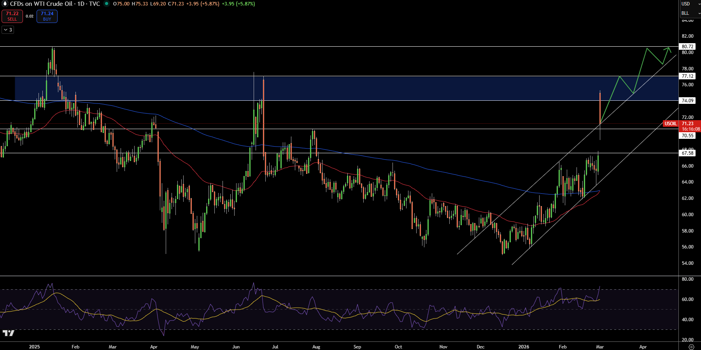701x350 pixels.
Task: Click the red USOIL symbol tag
Action: coord(670,124)
